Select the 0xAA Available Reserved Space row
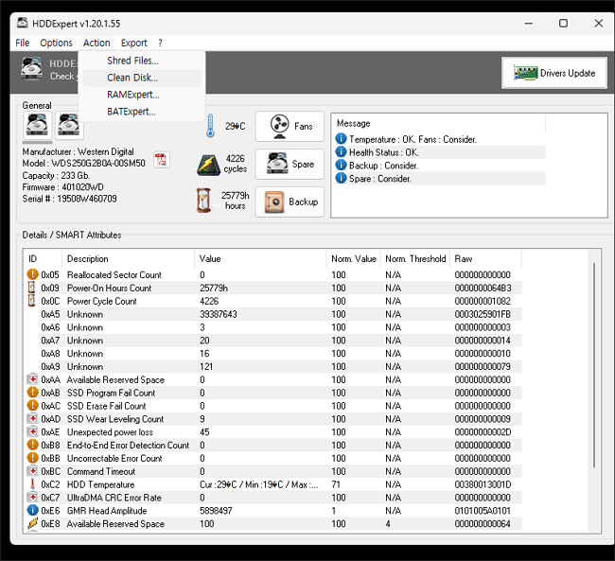Screen dimensions: 615x561 (x=273, y=379)
